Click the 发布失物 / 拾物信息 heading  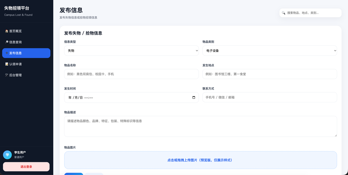point(83,33)
